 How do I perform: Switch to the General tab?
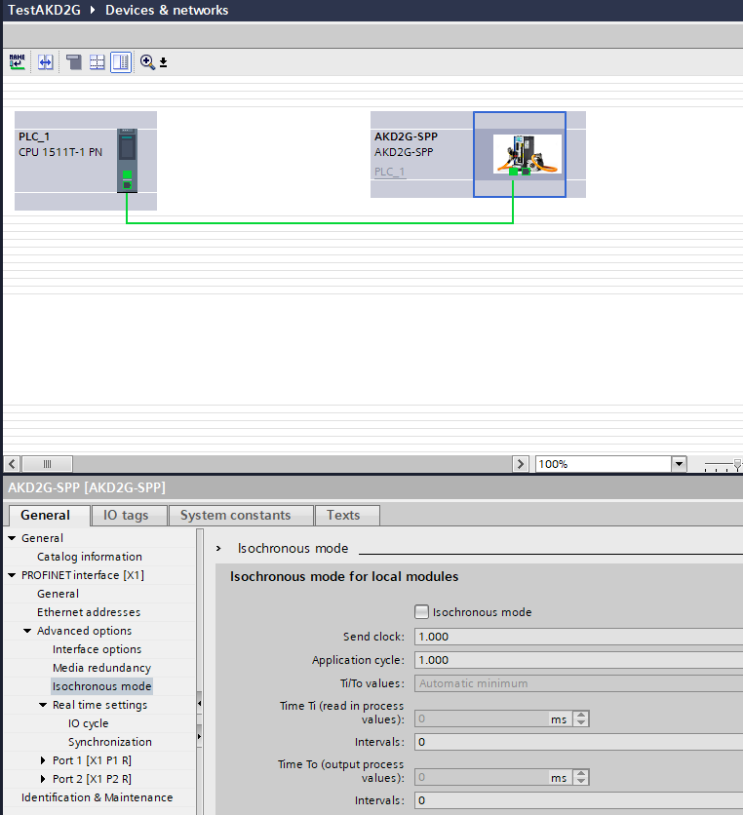(x=45, y=515)
